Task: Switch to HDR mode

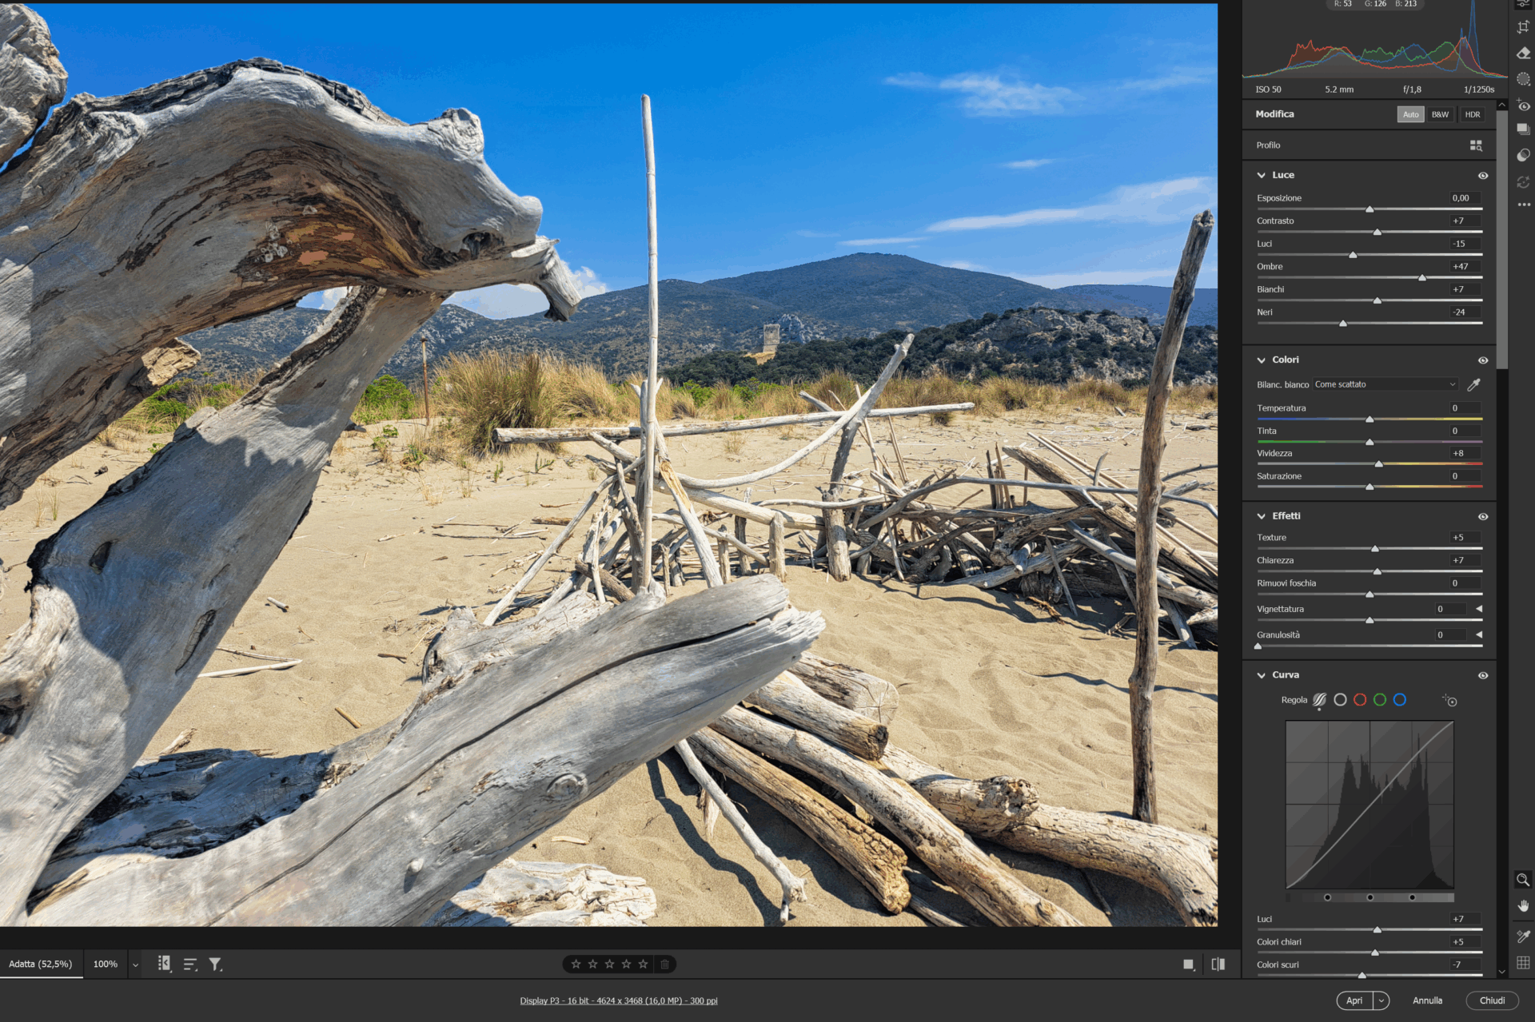Action: 1472,114
